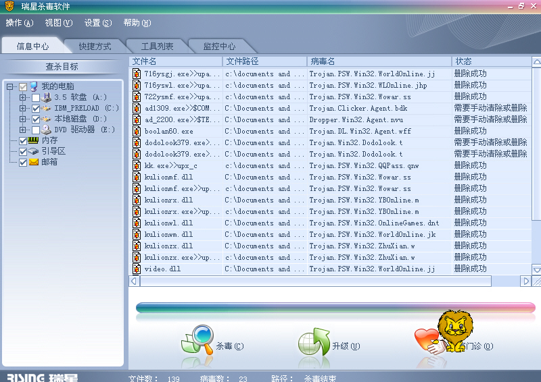Click the vertical scrollbar down arrow

pos(536,269)
